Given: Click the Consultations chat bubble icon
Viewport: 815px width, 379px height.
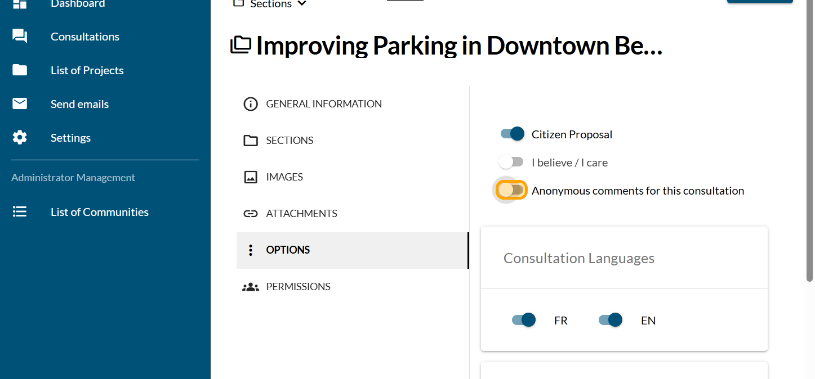Looking at the screenshot, I should click(20, 37).
